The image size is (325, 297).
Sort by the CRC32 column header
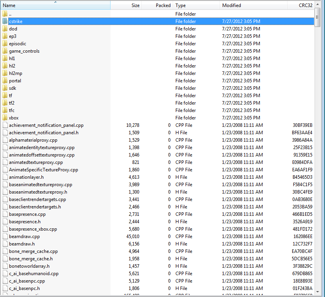click(x=300, y=5)
